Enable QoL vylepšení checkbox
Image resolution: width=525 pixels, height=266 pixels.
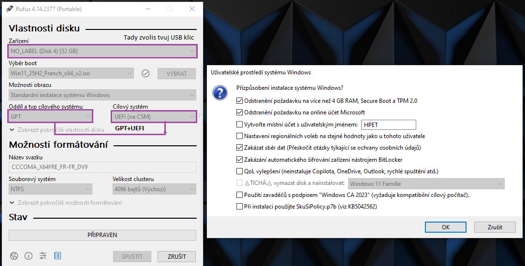click(x=239, y=171)
